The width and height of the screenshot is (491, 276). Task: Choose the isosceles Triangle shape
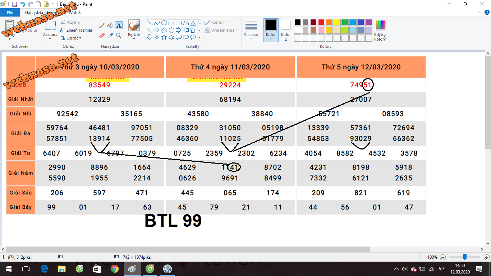pos(193,22)
